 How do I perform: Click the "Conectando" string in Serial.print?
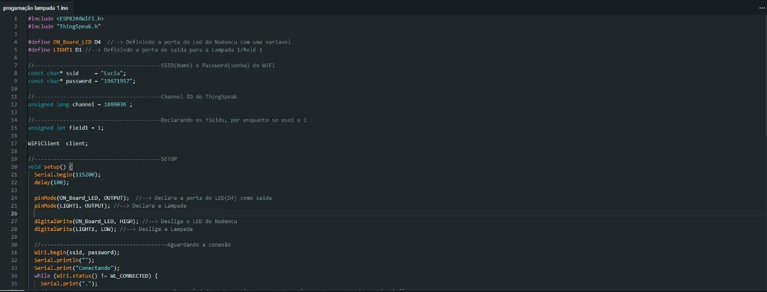pyautogui.click(x=98, y=268)
